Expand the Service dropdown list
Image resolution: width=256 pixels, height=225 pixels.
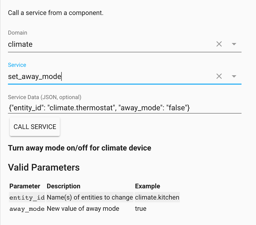[234, 76]
